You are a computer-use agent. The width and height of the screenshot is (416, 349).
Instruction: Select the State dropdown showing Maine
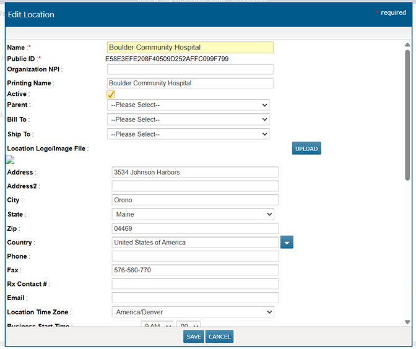[x=193, y=214]
